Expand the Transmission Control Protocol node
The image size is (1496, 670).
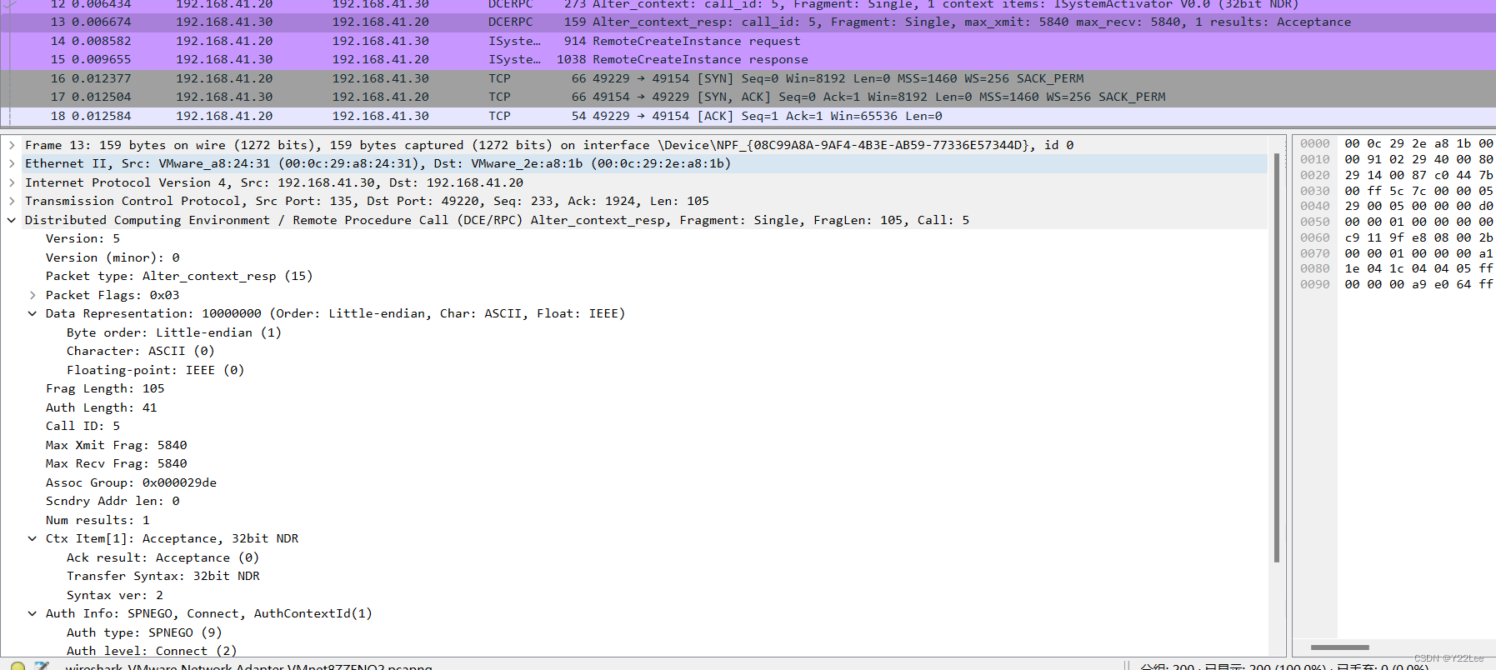click(x=12, y=201)
